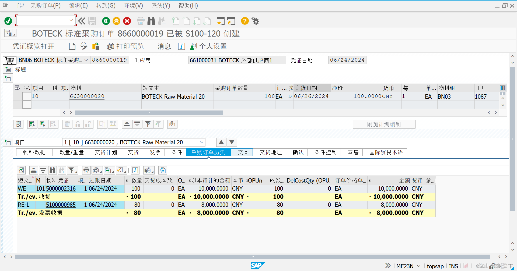Click the 消息 button

(164, 46)
